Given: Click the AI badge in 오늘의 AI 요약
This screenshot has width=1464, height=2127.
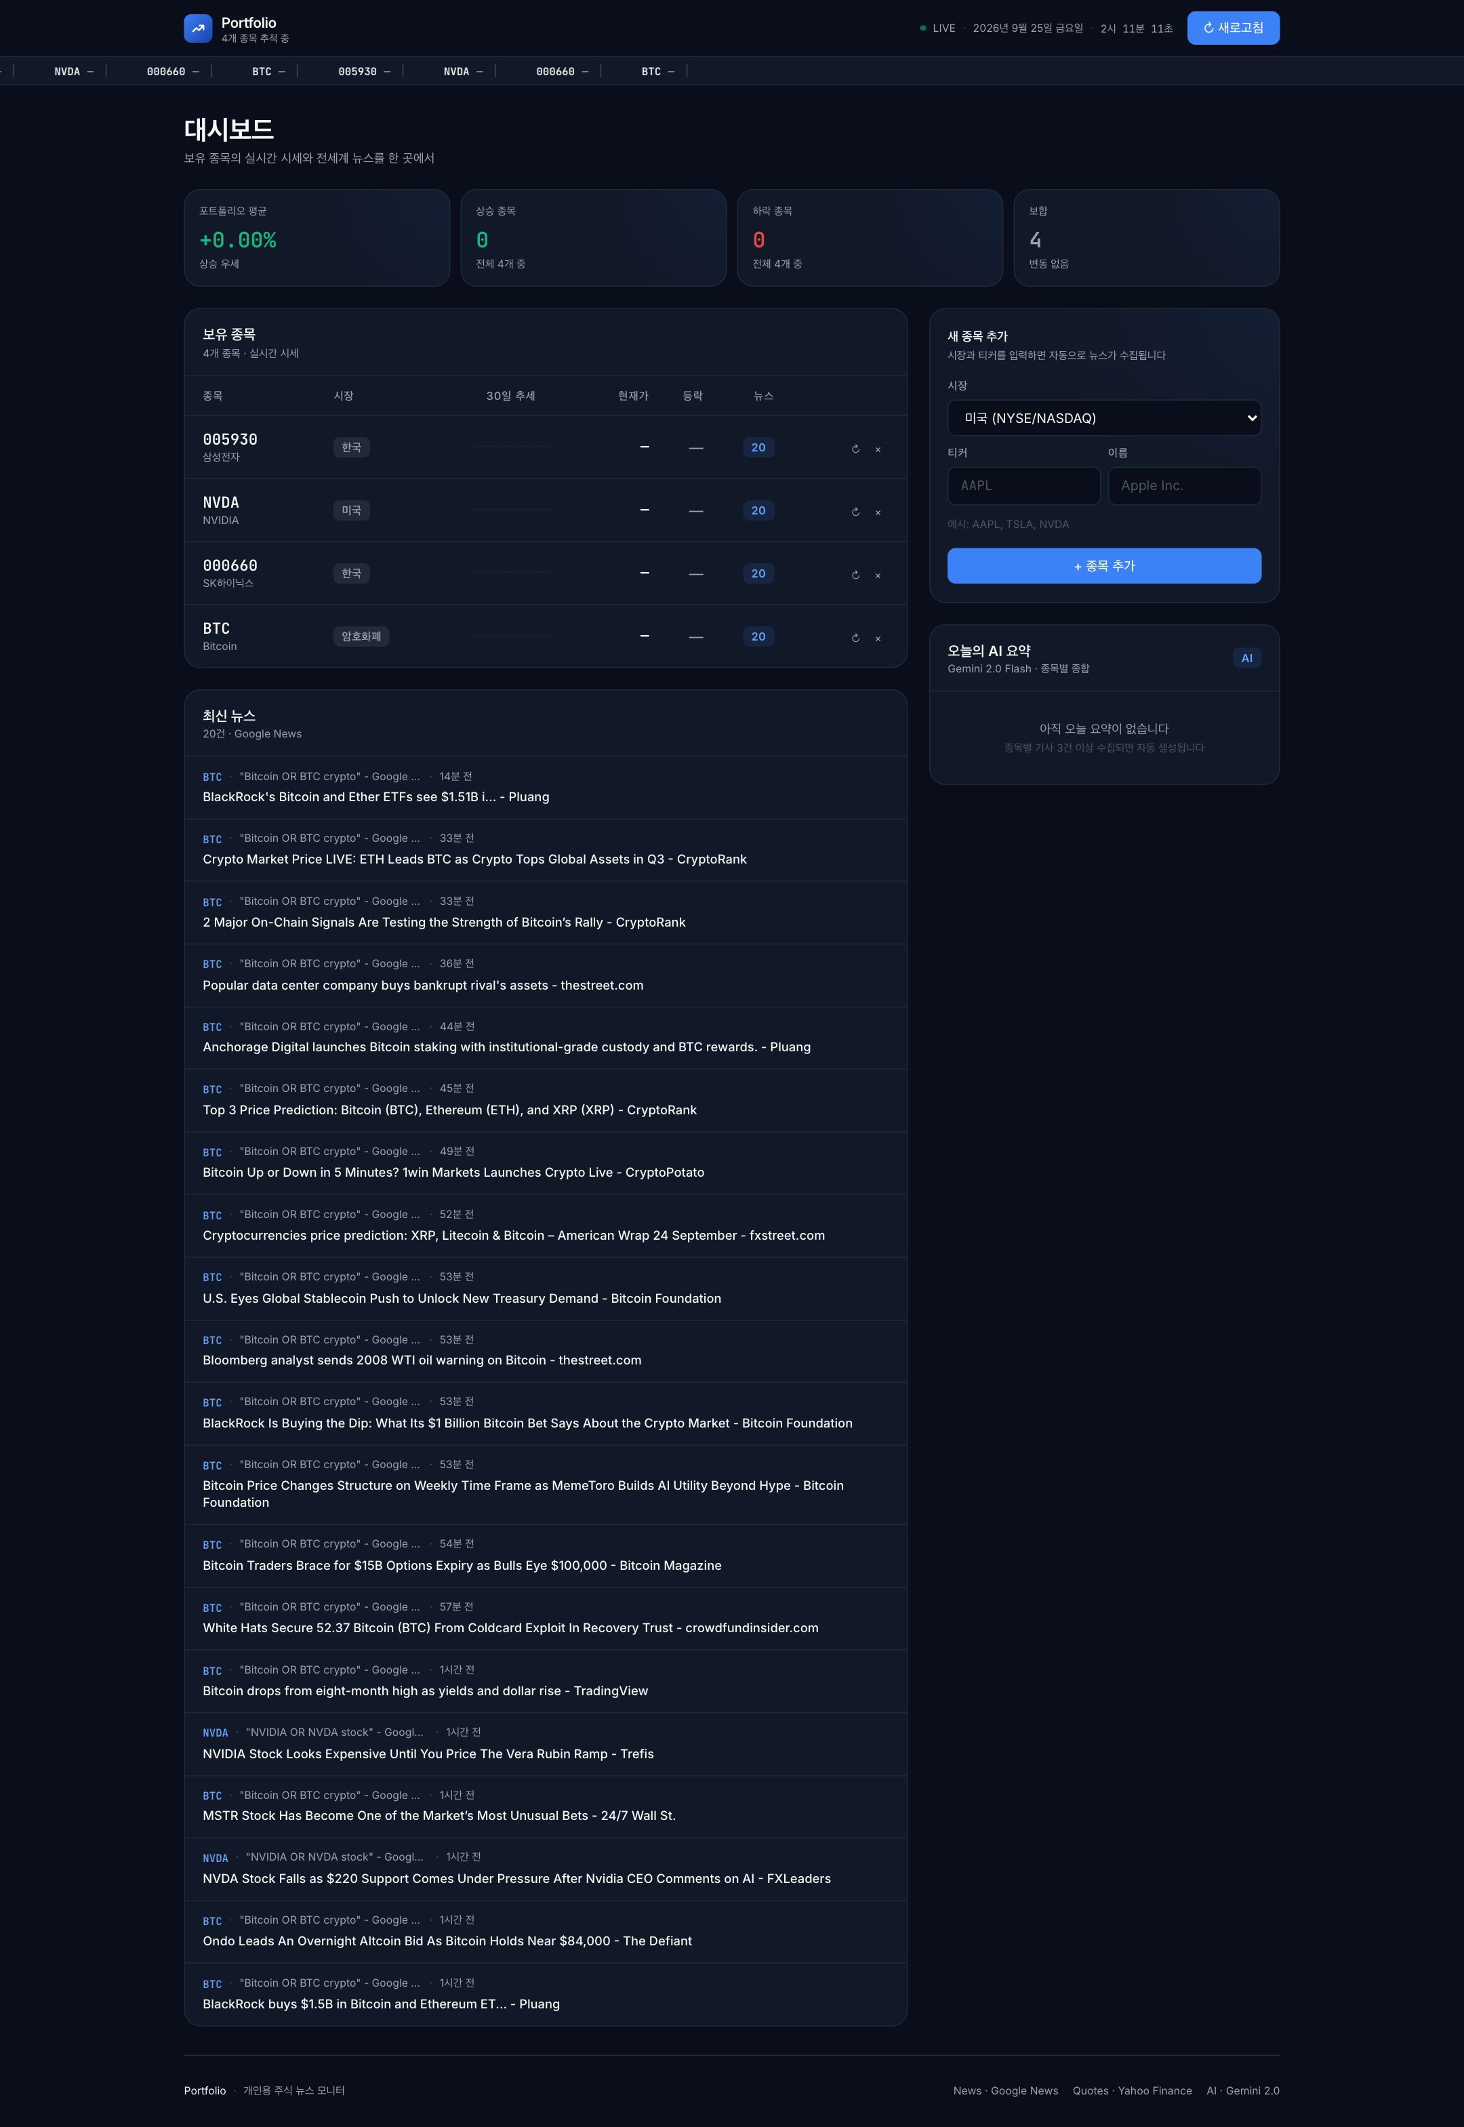Looking at the screenshot, I should pyautogui.click(x=1246, y=659).
